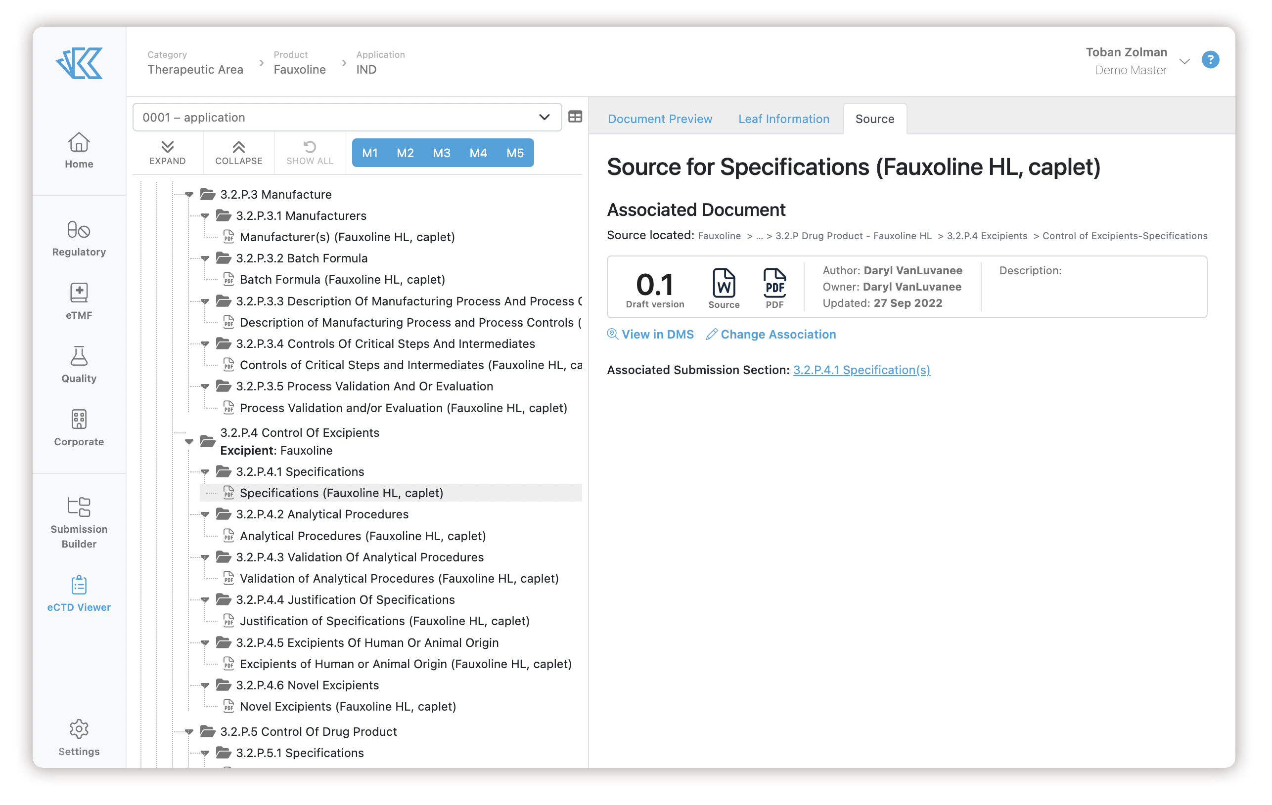Open the Corporate module
Screen dimensions: 1272x805
pos(79,428)
